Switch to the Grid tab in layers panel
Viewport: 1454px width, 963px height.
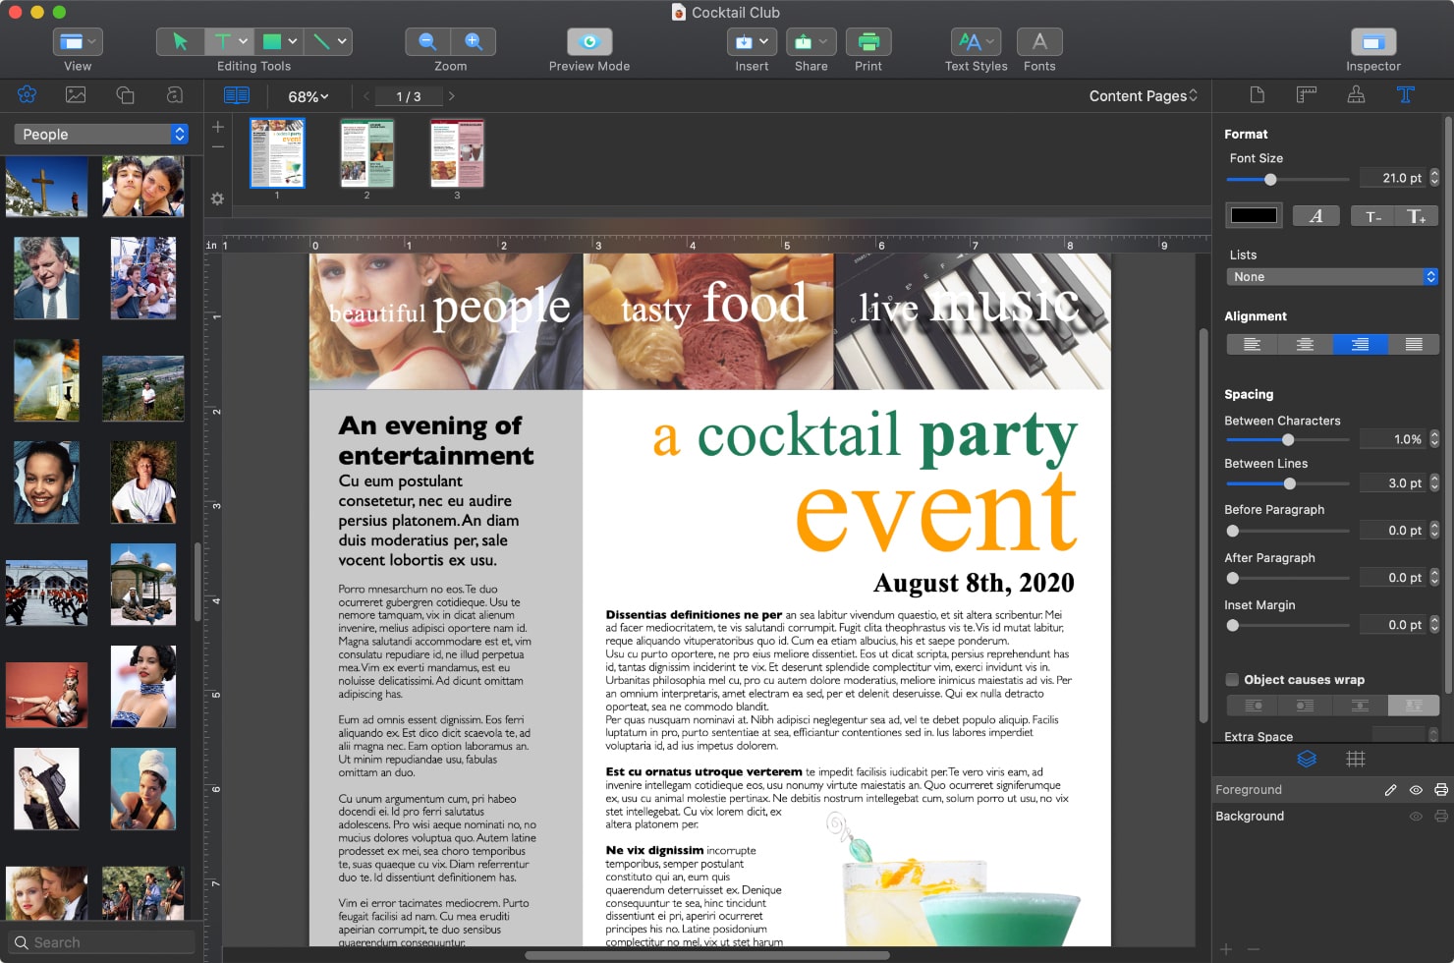(x=1357, y=759)
